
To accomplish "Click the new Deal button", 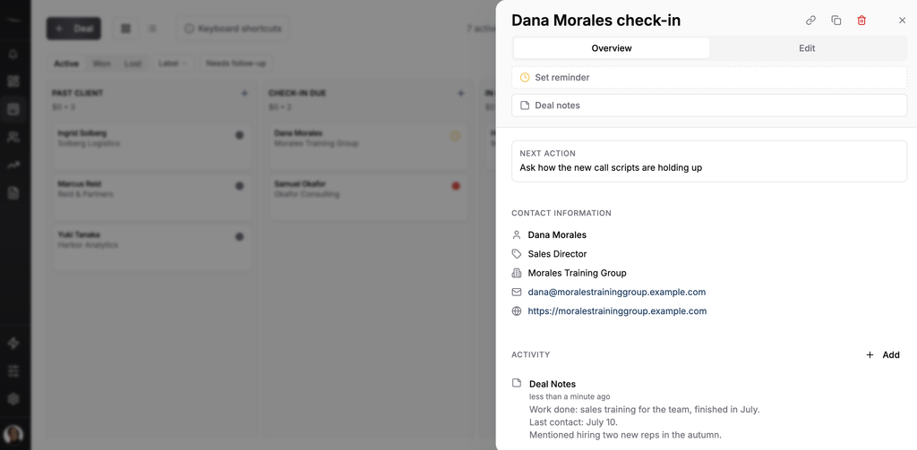I will click(x=73, y=29).
